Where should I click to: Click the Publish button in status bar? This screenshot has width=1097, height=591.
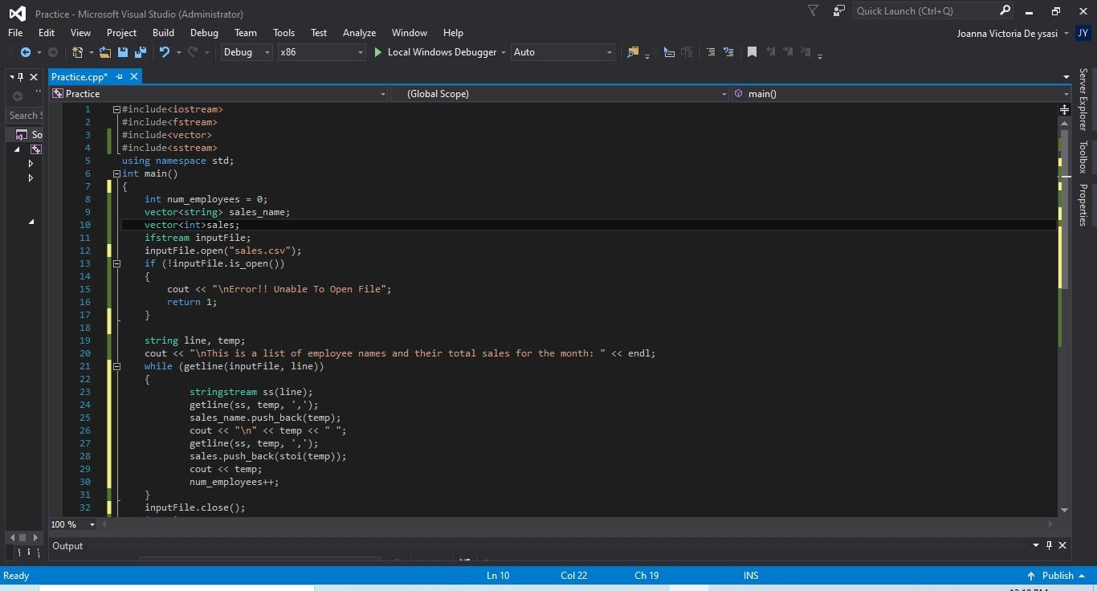[x=1057, y=576]
